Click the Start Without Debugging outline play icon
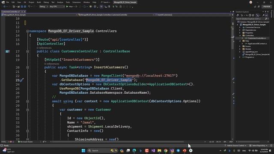This screenshot has height=154, width=274. coord(76,7)
